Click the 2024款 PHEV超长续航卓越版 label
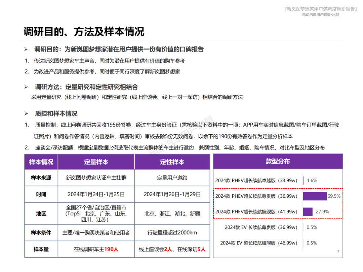This screenshot has width=363, height=272. pos(256,180)
